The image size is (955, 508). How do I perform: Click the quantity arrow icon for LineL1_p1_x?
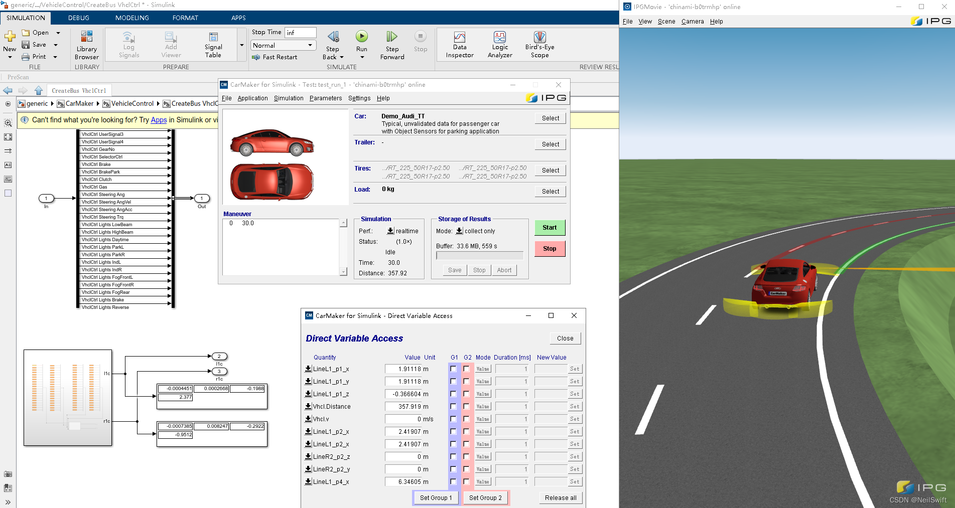tap(308, 369)
